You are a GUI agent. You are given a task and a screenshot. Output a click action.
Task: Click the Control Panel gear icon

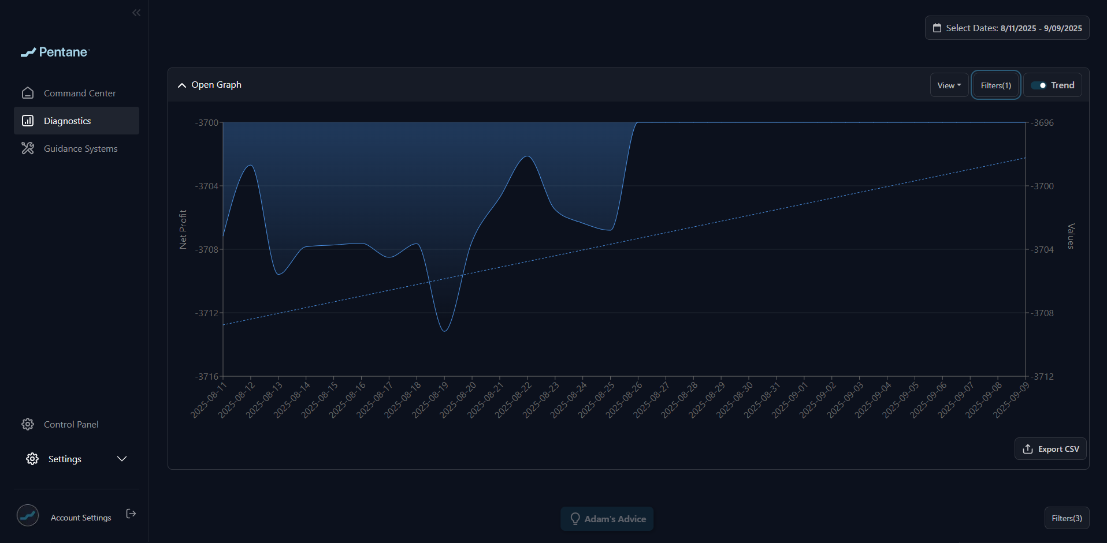pyautogui.click(x=27, y=424)
